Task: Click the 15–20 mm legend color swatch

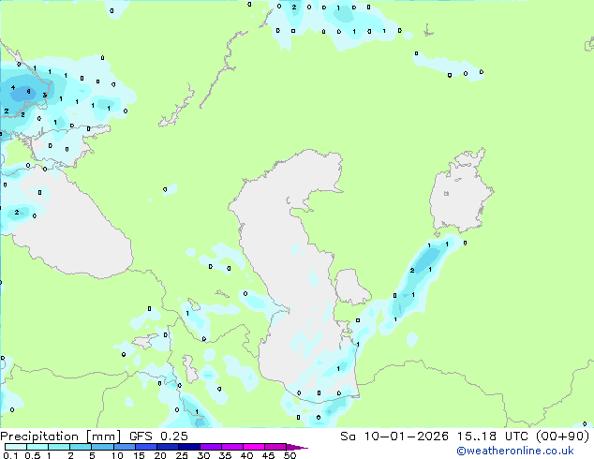Action: click(145, 447)
